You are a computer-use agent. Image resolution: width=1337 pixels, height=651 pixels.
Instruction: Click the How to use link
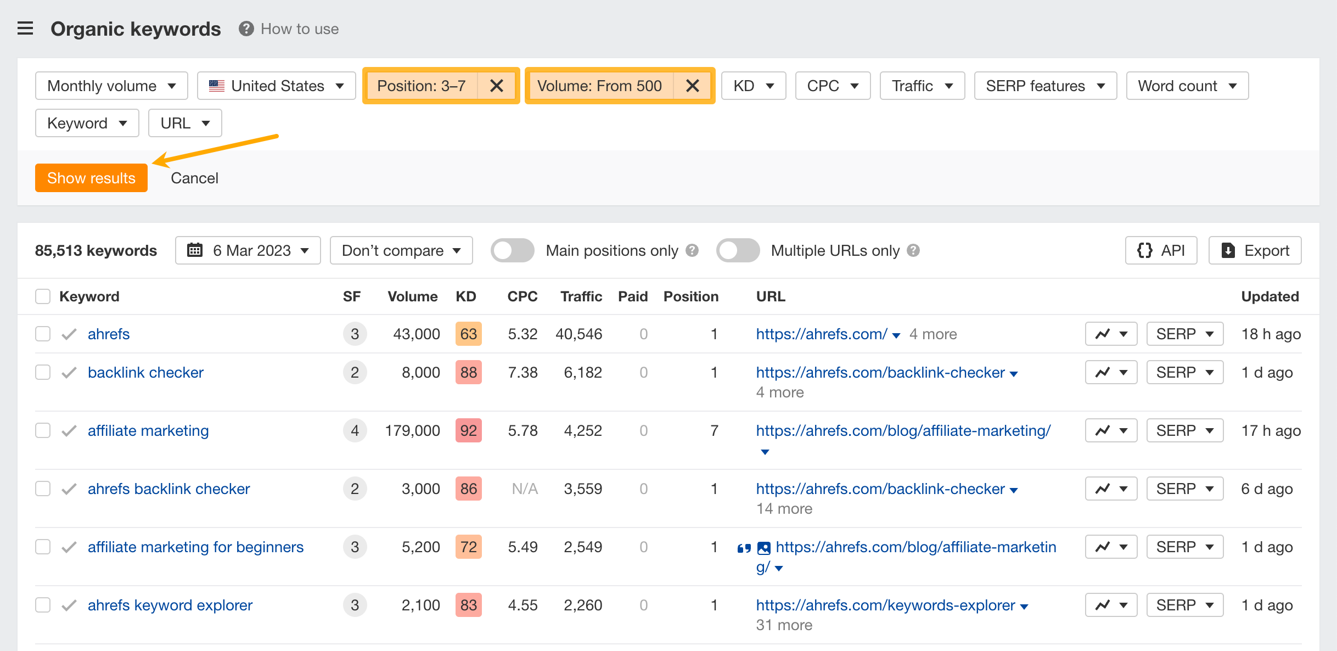(x=300, y=29)
